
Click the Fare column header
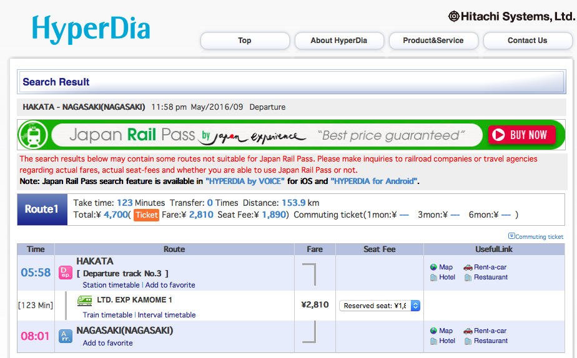pos(315,249)
